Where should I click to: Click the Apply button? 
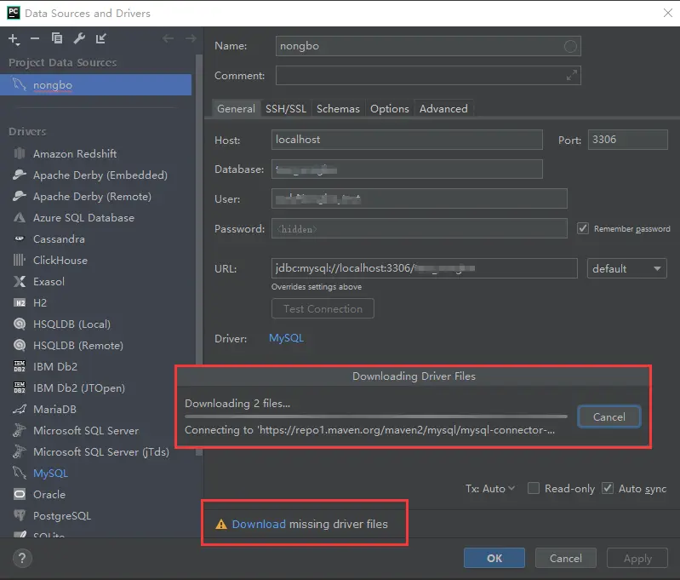[637, 559]
